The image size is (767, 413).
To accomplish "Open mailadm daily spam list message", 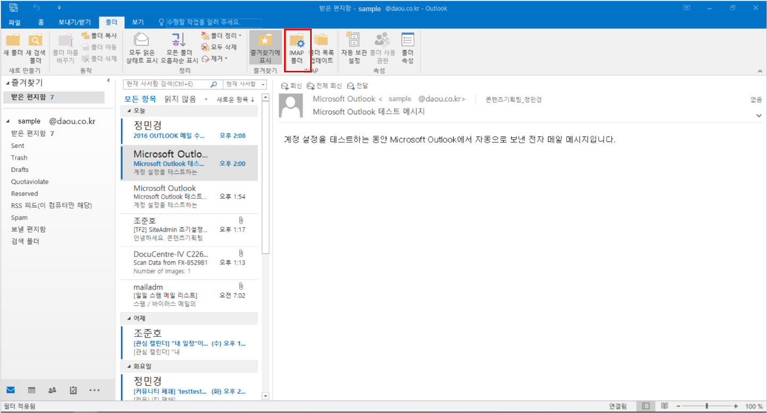I will tap(189, 295).
